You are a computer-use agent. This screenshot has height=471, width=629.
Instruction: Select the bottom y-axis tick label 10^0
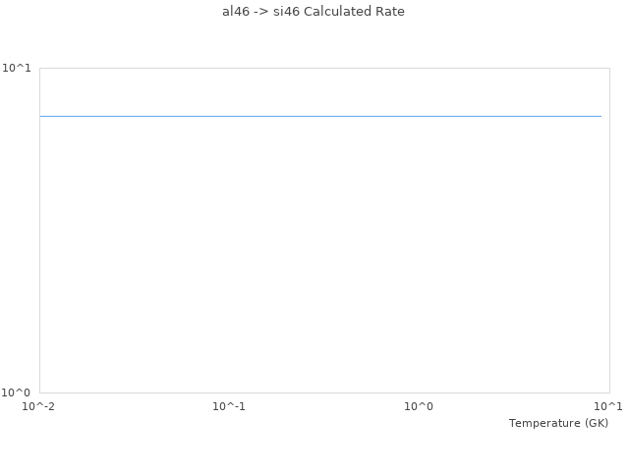17,392
